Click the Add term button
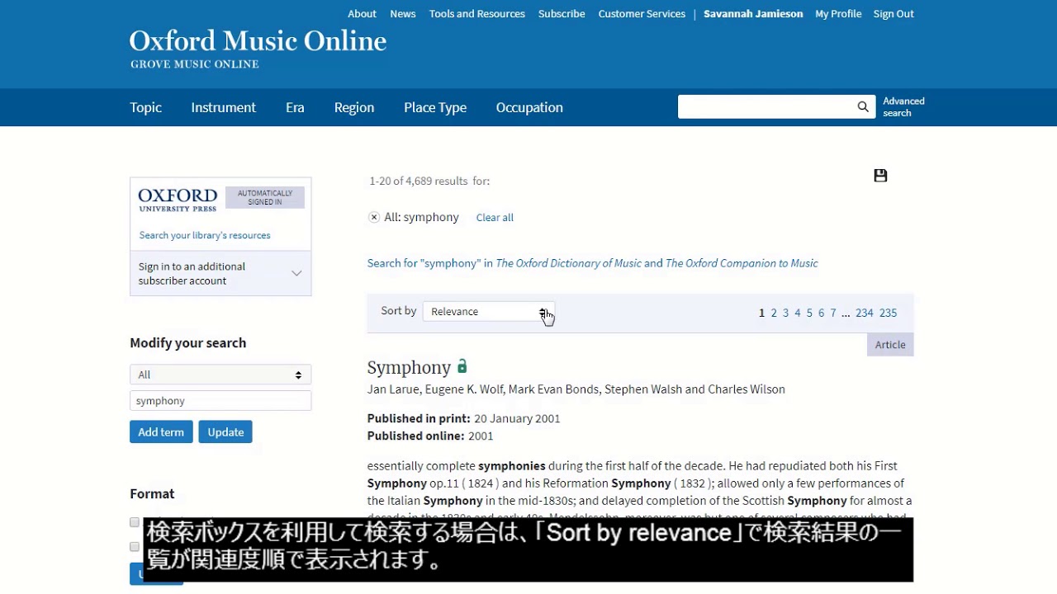The height and width of the screenshot is (594, 1057). coord(161,432)
